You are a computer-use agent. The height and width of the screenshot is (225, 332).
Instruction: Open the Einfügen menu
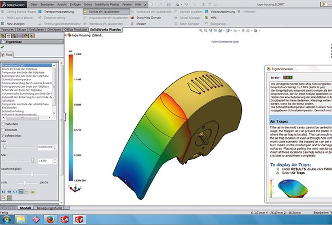(x=75, y=4)
